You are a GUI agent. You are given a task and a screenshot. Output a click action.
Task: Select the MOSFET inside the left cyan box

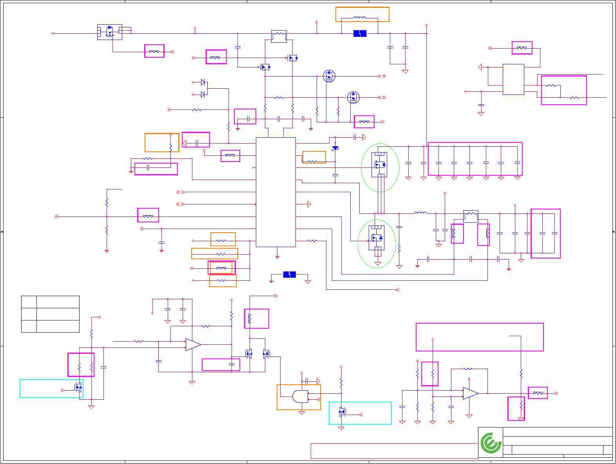[x=78, y=388]
